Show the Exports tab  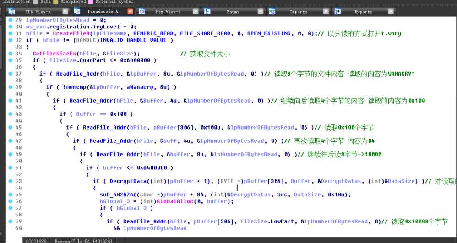(364, 11)
